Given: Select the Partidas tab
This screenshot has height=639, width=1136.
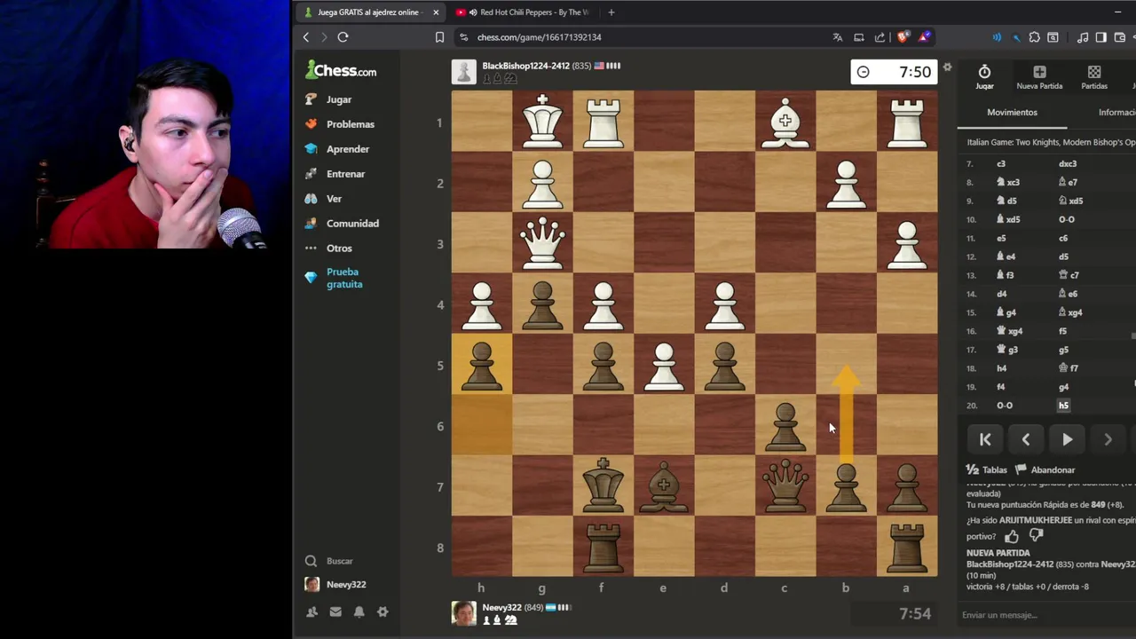Looking at the screenshot, I should pyautogui.click(x=1094, y=77).
